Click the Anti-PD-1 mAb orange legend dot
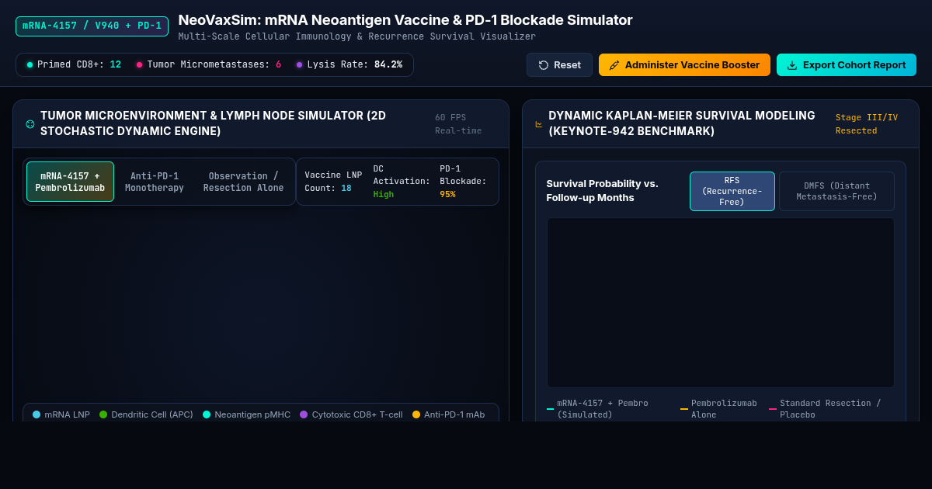Viewport: 932px width, 489px height. click(416, 414)
